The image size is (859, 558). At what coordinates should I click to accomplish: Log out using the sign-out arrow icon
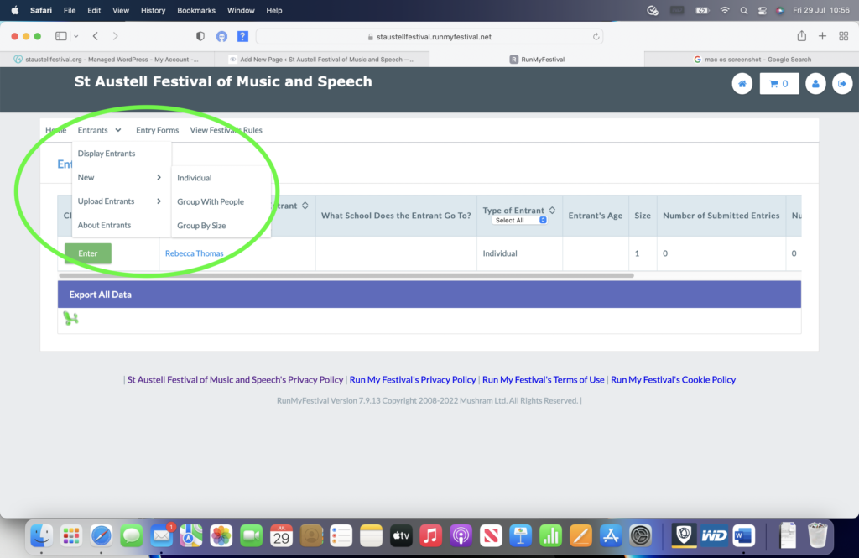point(842,84)
